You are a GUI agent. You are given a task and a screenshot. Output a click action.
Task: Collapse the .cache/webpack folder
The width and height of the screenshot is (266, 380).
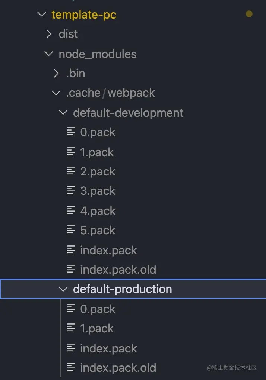point(56,93)
